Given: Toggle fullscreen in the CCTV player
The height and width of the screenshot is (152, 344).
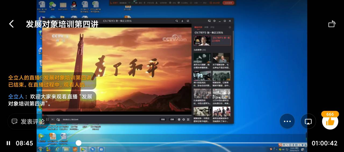Looking at the screenshot, I should (x=188, y=119).
